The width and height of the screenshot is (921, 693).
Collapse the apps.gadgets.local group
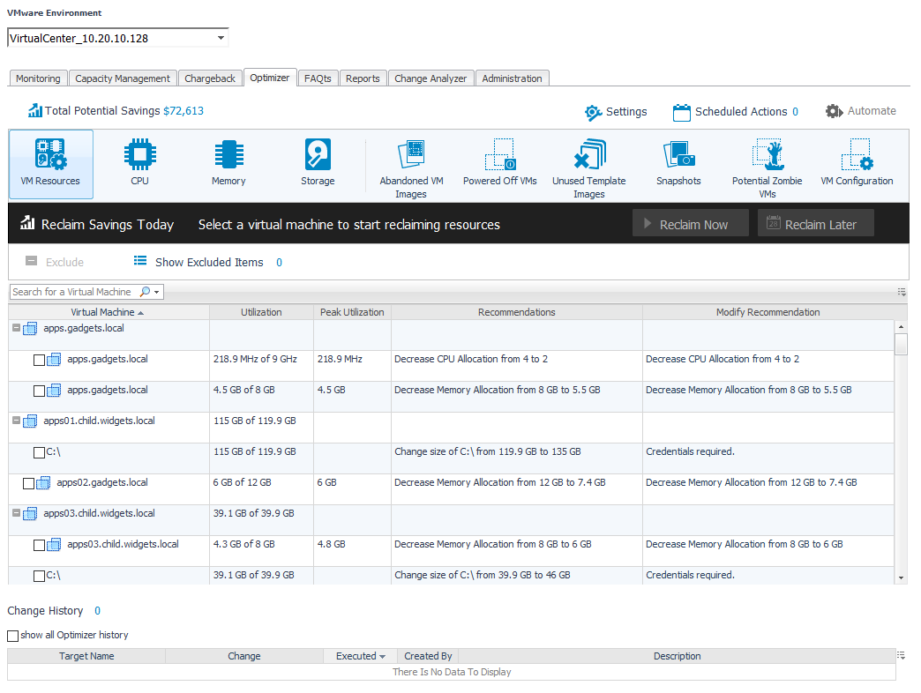(x=17, y=328)
